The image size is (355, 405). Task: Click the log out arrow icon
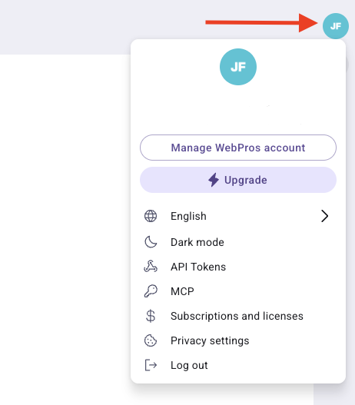pos(151,365)
